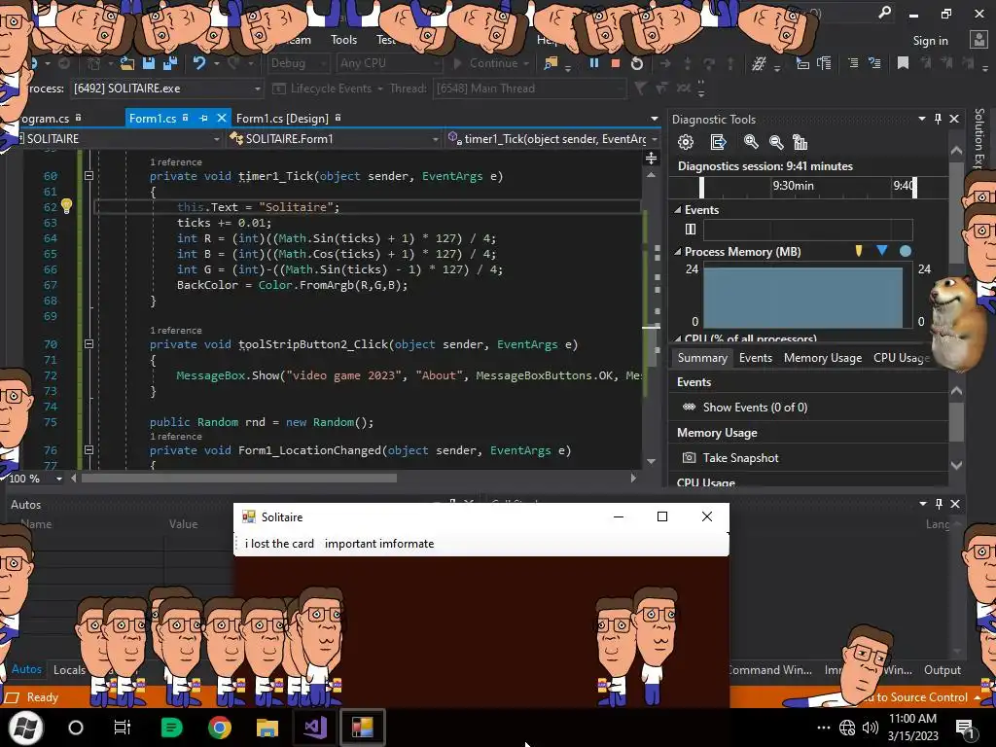Click the diagnostics timeline ruler at 9:30min
This screenshot has height=747, width=996.
click(x=793, y=186)
